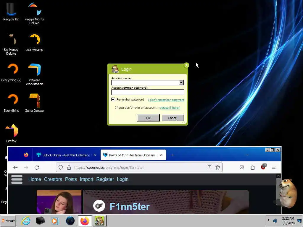Click the Account owner password field
This screenshot has height=227, width=303.
pos(148,92)
